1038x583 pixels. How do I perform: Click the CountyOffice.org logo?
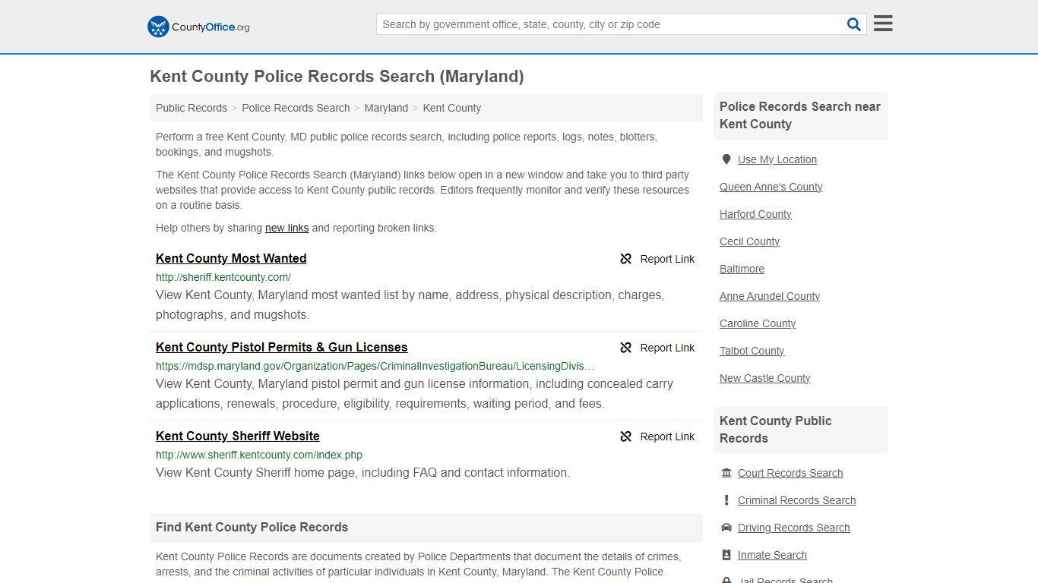point(198,27)
